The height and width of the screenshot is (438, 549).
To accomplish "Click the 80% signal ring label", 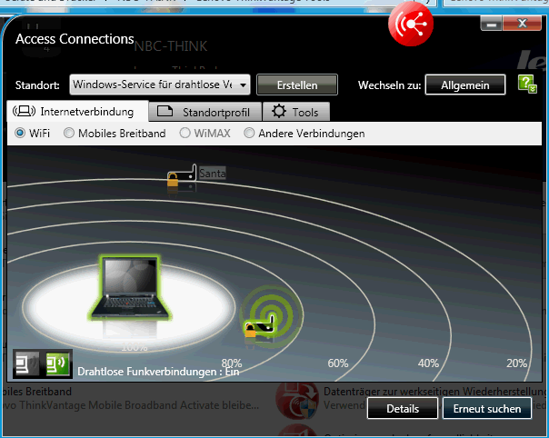I will pos(232,363).
